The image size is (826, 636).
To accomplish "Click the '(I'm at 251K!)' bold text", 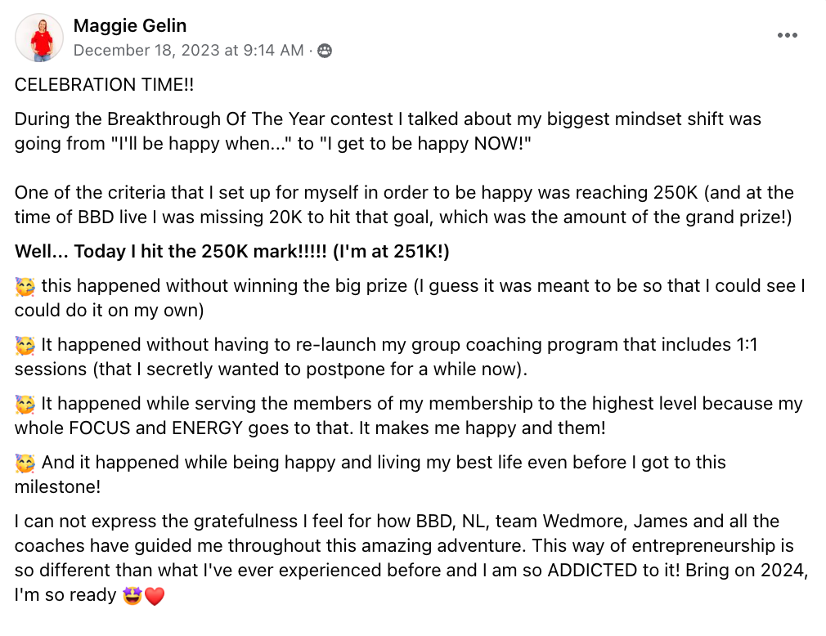I will pos(391,252).
